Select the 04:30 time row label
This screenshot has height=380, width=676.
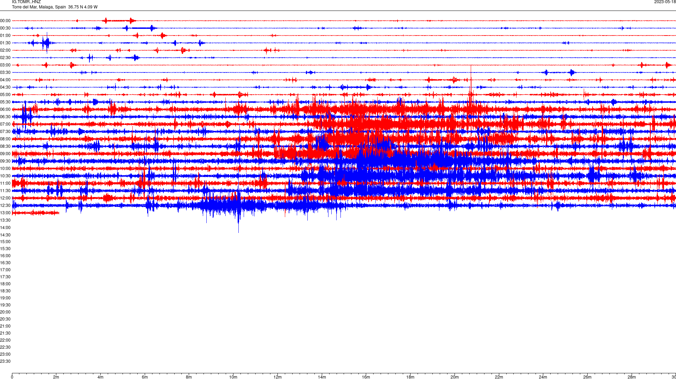pos(5,87)
